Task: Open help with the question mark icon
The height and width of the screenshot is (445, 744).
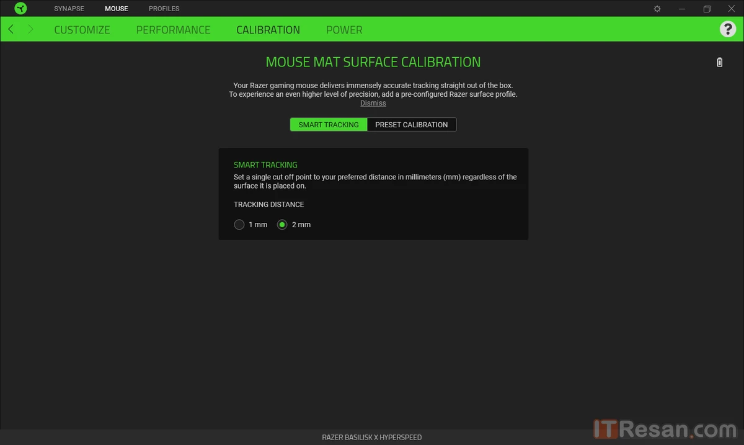Action: click(727, 29)
